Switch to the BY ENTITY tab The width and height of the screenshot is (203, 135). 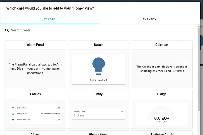click(x=149, y=19)
